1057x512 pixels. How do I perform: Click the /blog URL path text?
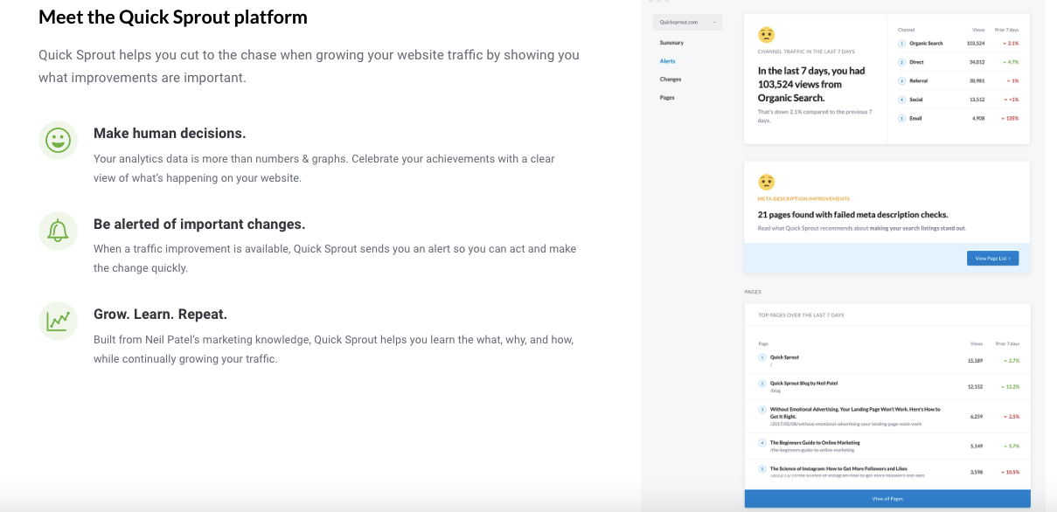coord(775,391)
